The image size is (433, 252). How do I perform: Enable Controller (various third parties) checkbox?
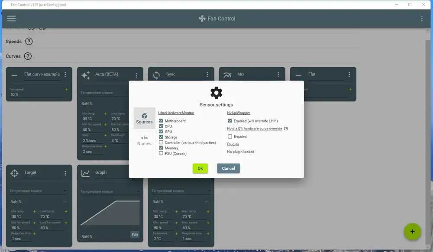click(x=161, y=142)
